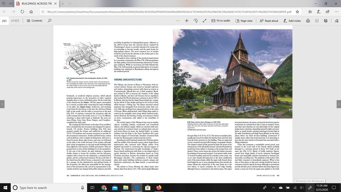Screen dimensions: 341x192
Task: Print the PDF document
Action: coord(308,21)
